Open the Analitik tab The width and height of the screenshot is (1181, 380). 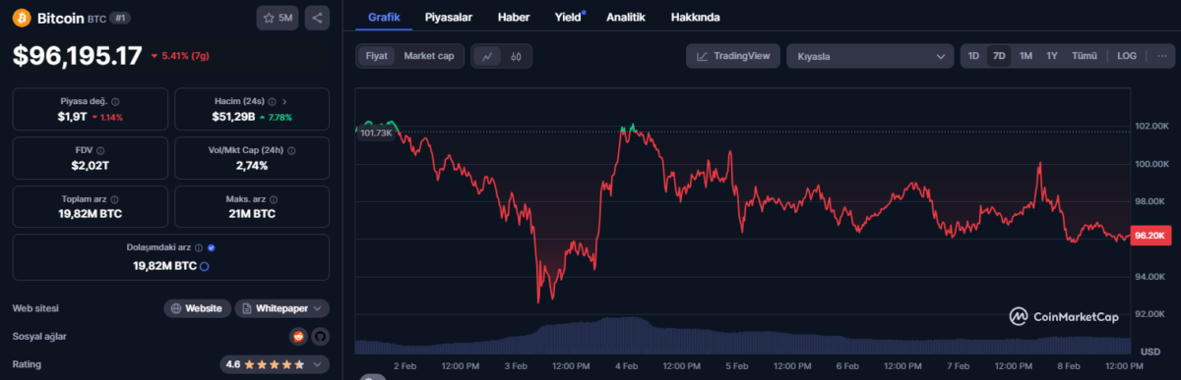coord(626,18)
